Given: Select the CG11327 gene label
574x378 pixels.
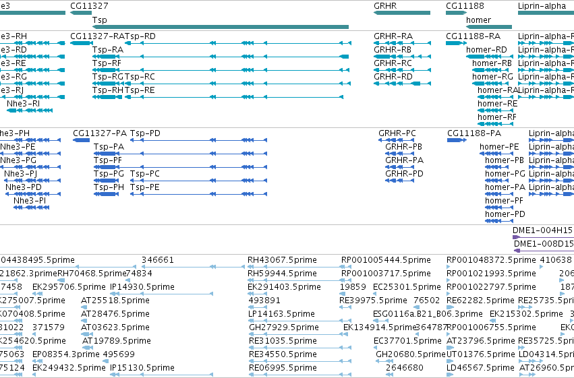Looking at the screenshot, I should (89, 6).
